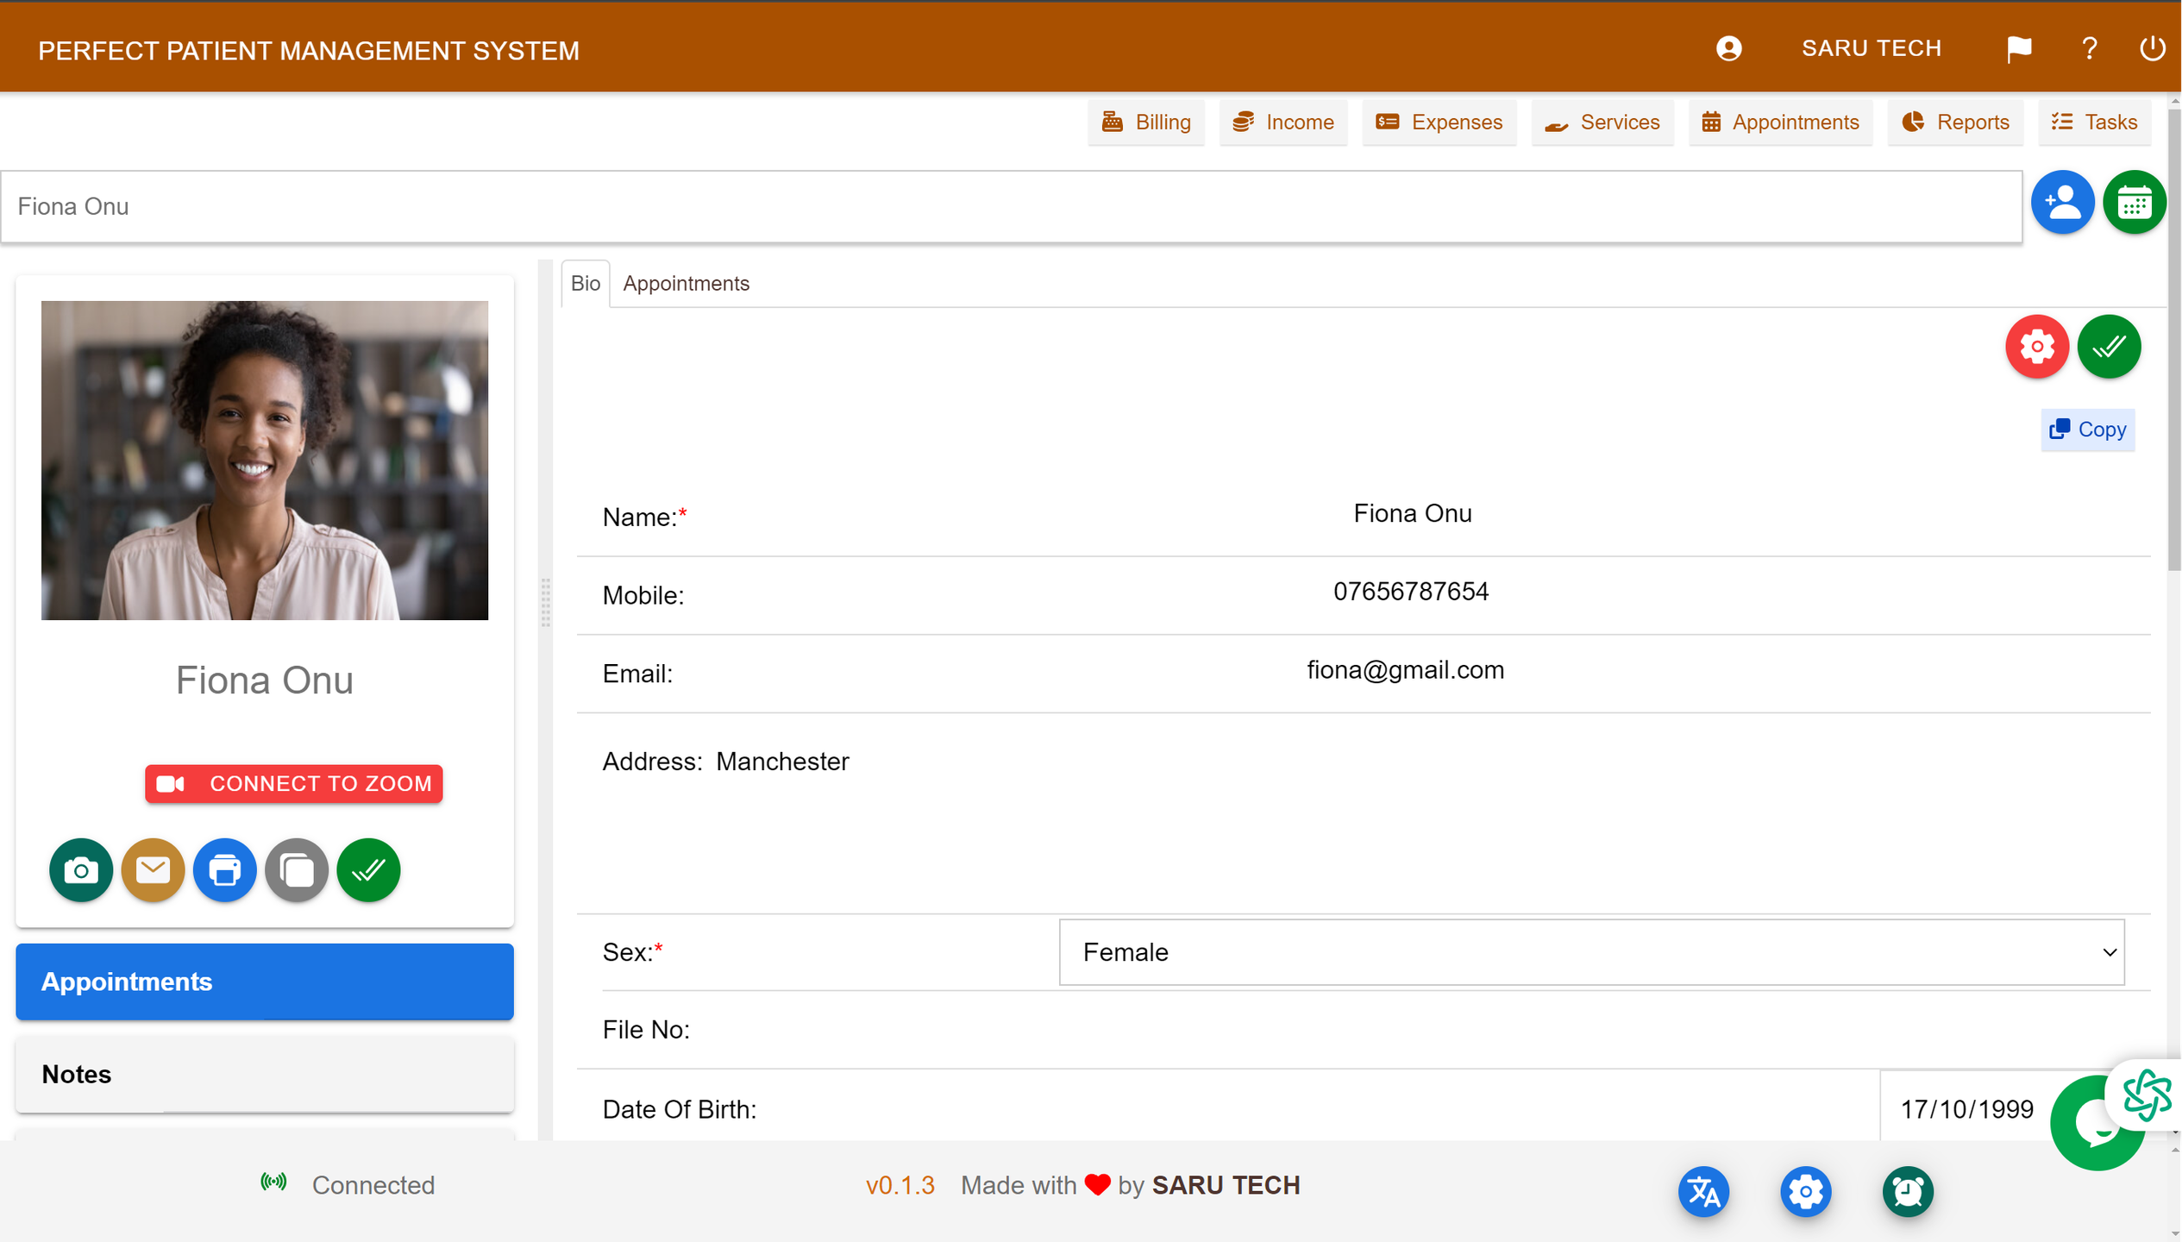Image resolution: width=2182 pixels, height=1242 pixels.
Task: Click the gray copy icon under photo
Action: 296,869
